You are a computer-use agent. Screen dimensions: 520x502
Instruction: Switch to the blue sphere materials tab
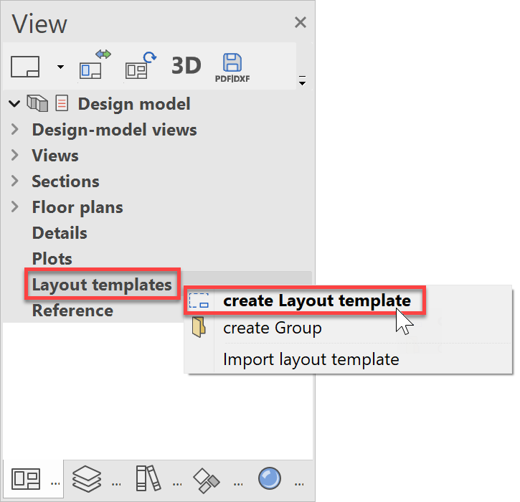coord(269,478)
